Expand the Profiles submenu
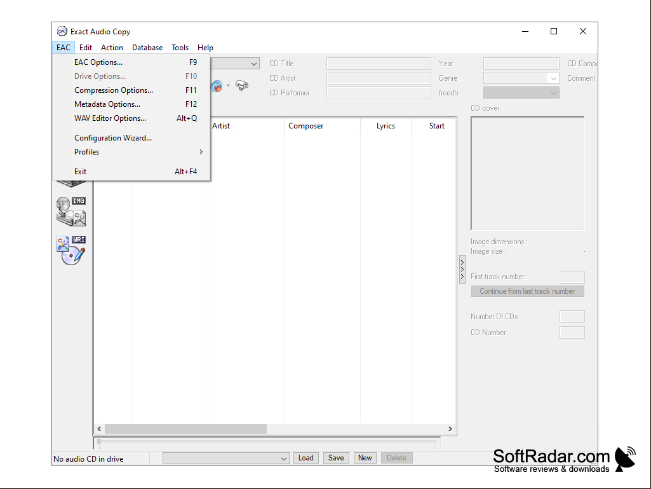 click(131, 152)
